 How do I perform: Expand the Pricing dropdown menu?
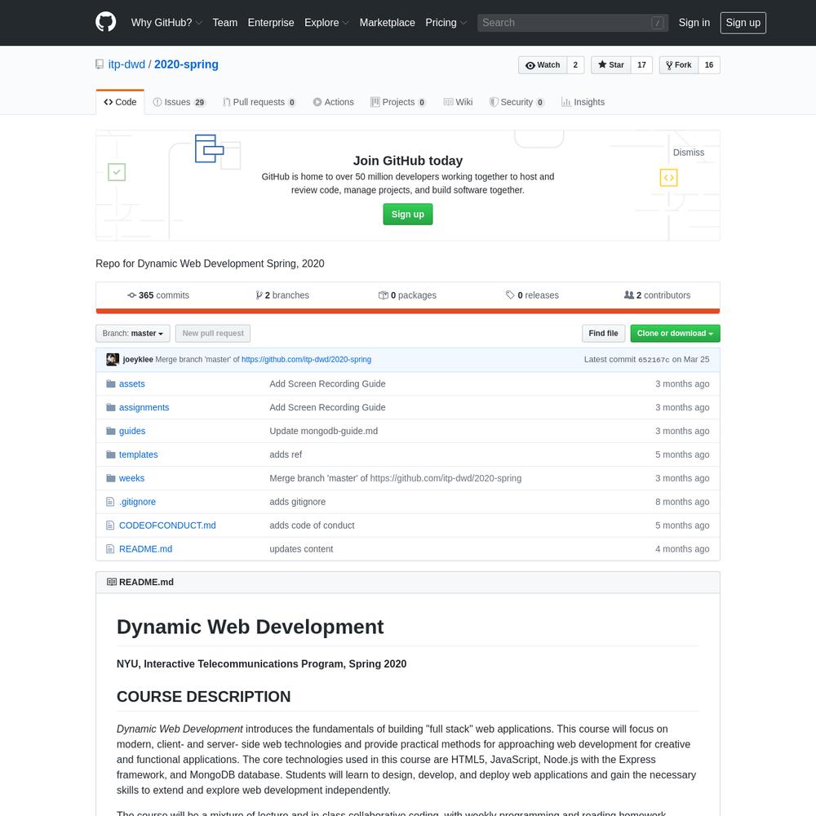446,23
